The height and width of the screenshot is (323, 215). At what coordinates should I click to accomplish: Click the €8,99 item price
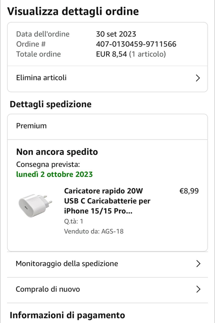click(x=189, y=191)
